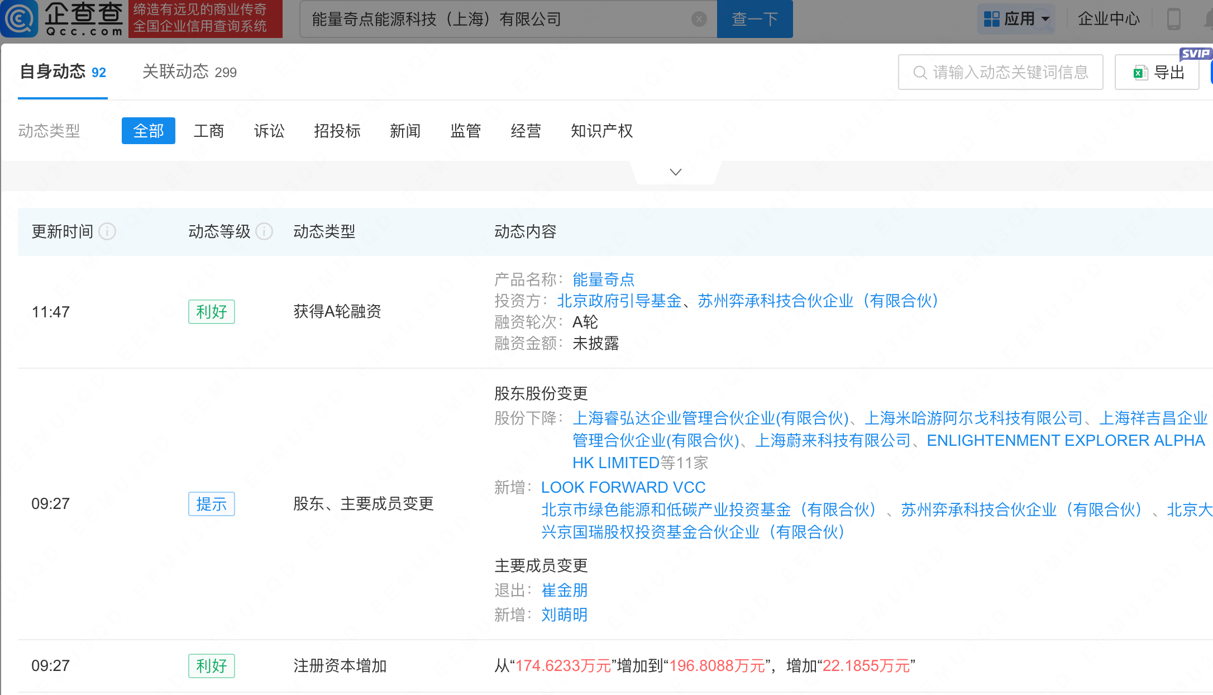The width and height of the screenshot is (1213, 695).
Task: Open the 应用 dropdown arrow
Action: pos(1045,19)
